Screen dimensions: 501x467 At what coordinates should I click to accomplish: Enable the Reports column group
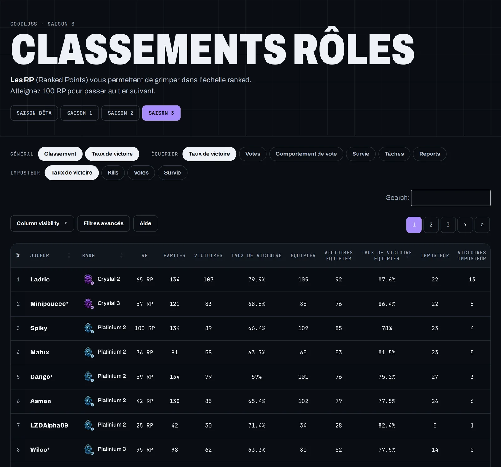(430, 154)
